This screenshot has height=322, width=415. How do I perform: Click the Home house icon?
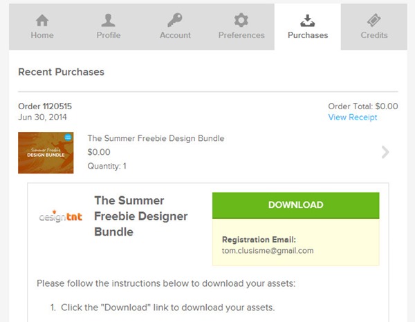pos(42,19)
